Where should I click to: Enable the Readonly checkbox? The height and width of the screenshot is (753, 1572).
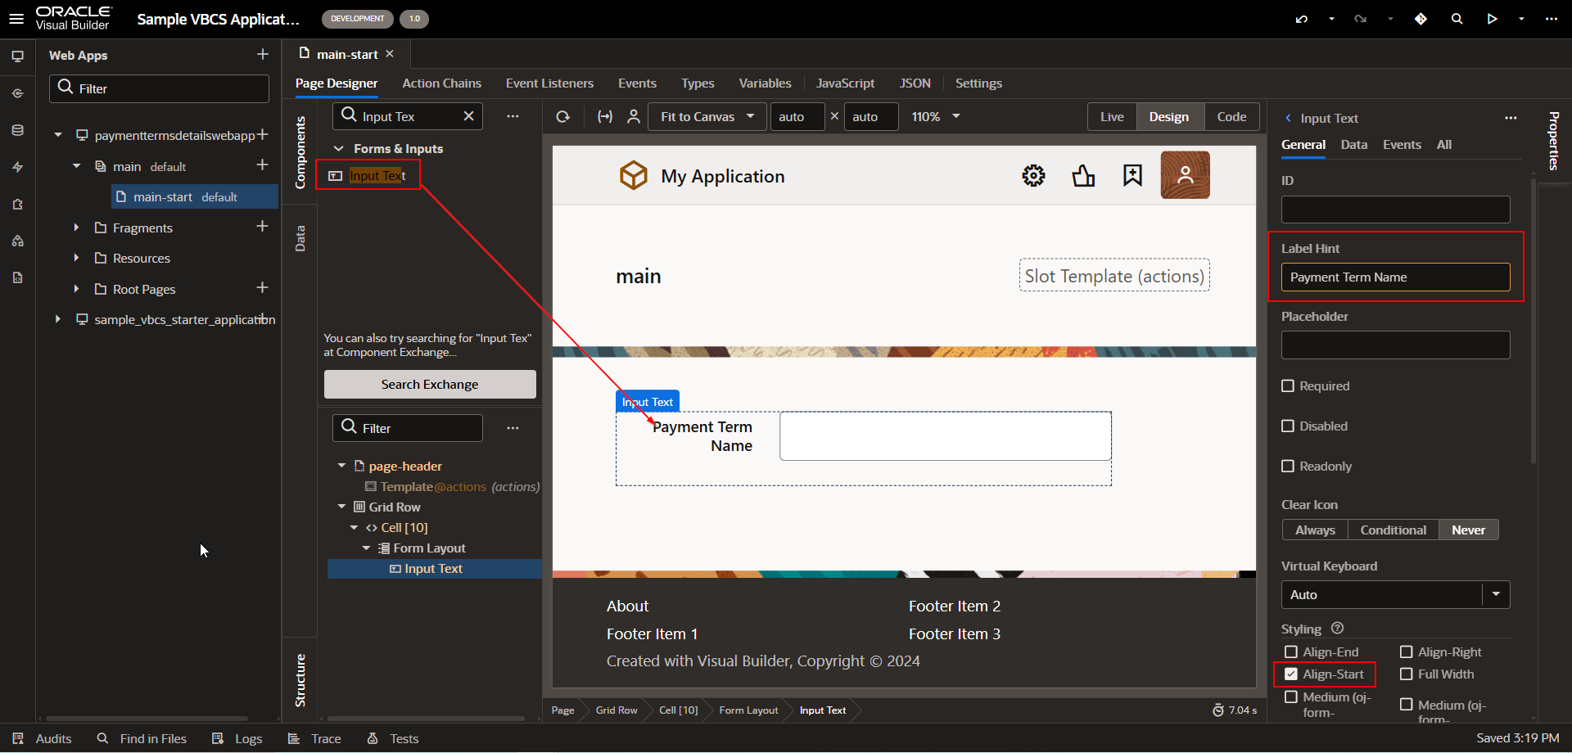point(1288,467)
